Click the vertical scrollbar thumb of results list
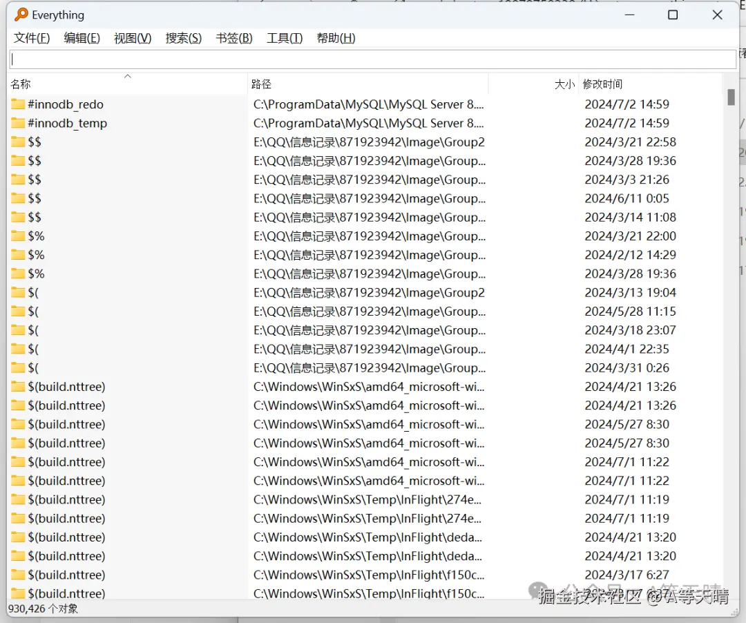The image size is (746, 623). coord(731,97)
